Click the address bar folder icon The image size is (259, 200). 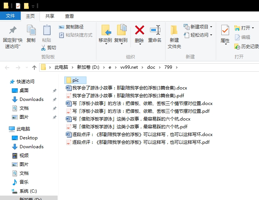click(x=43, y=67)
